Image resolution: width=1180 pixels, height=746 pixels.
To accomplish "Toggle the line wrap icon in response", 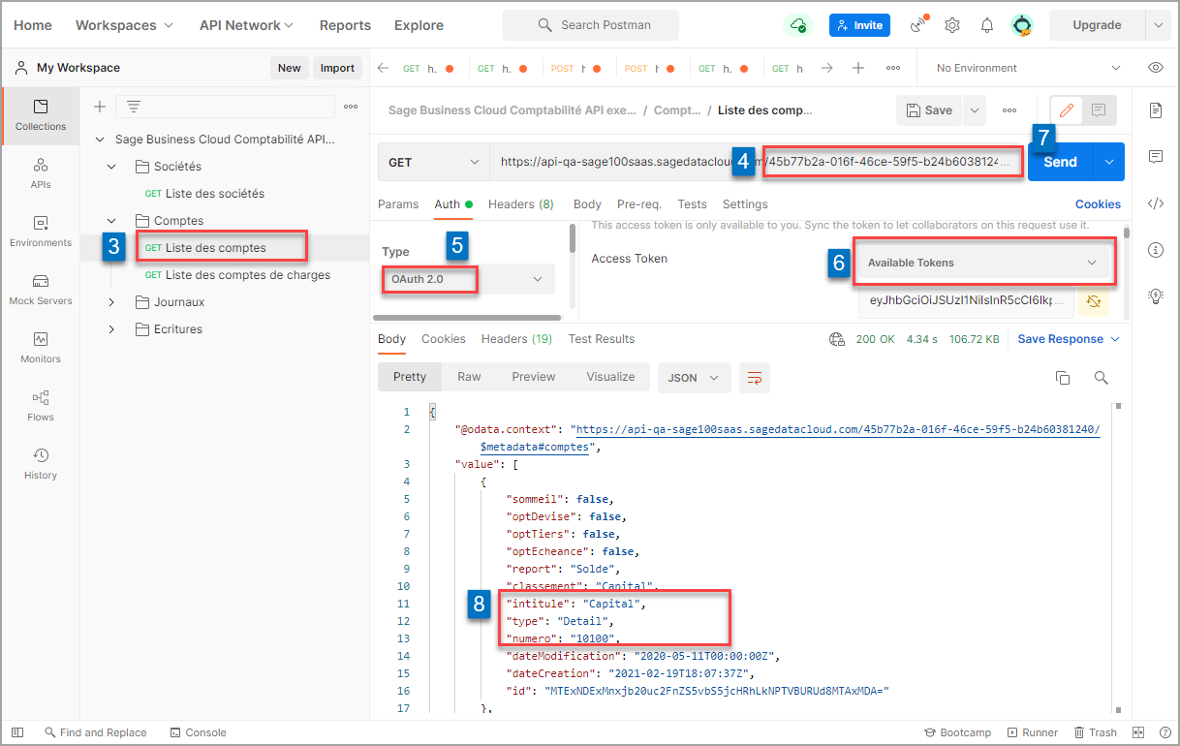I will tap(755, 378).
